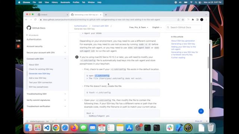Click the GitHub Docs octocat logo
This screenshot has width=239, height=134.
(x=29, y=28)
